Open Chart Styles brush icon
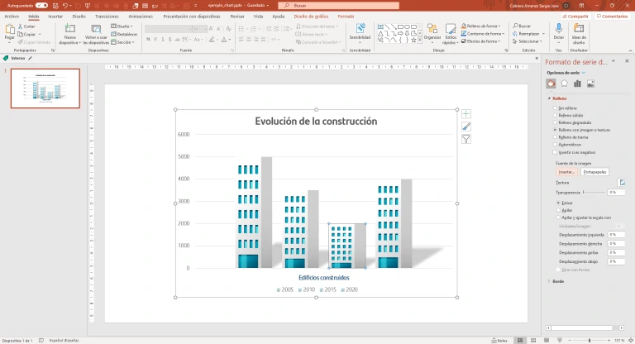The image size is (635, 344). pyautogui.click(x=466, y=127)
